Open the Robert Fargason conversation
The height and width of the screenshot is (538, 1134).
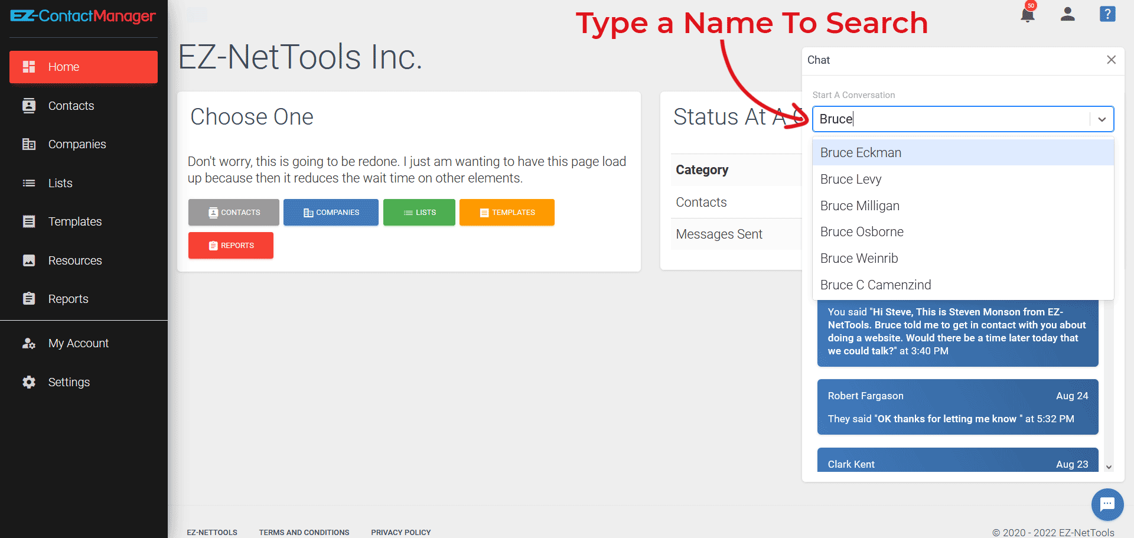click(957, 407)
